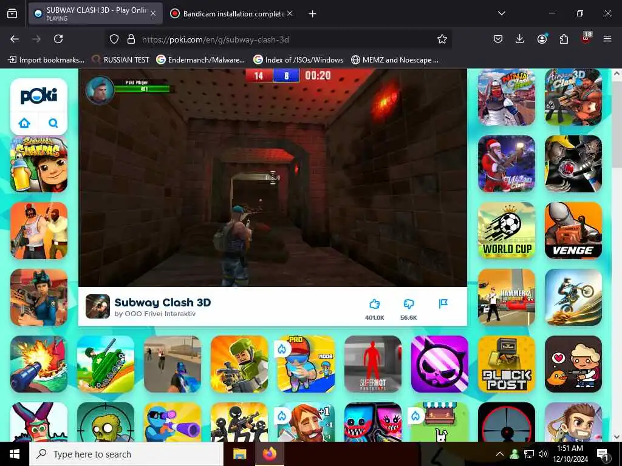Image resolution: width=622 pixels, height=466 pixels.
Task: Open the Import bookmarks bookmark
Action: pyautogui.click(x=46, y=60)
